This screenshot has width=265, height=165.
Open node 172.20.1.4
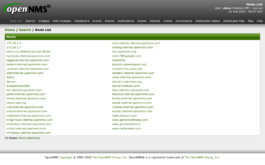[14, 43]
